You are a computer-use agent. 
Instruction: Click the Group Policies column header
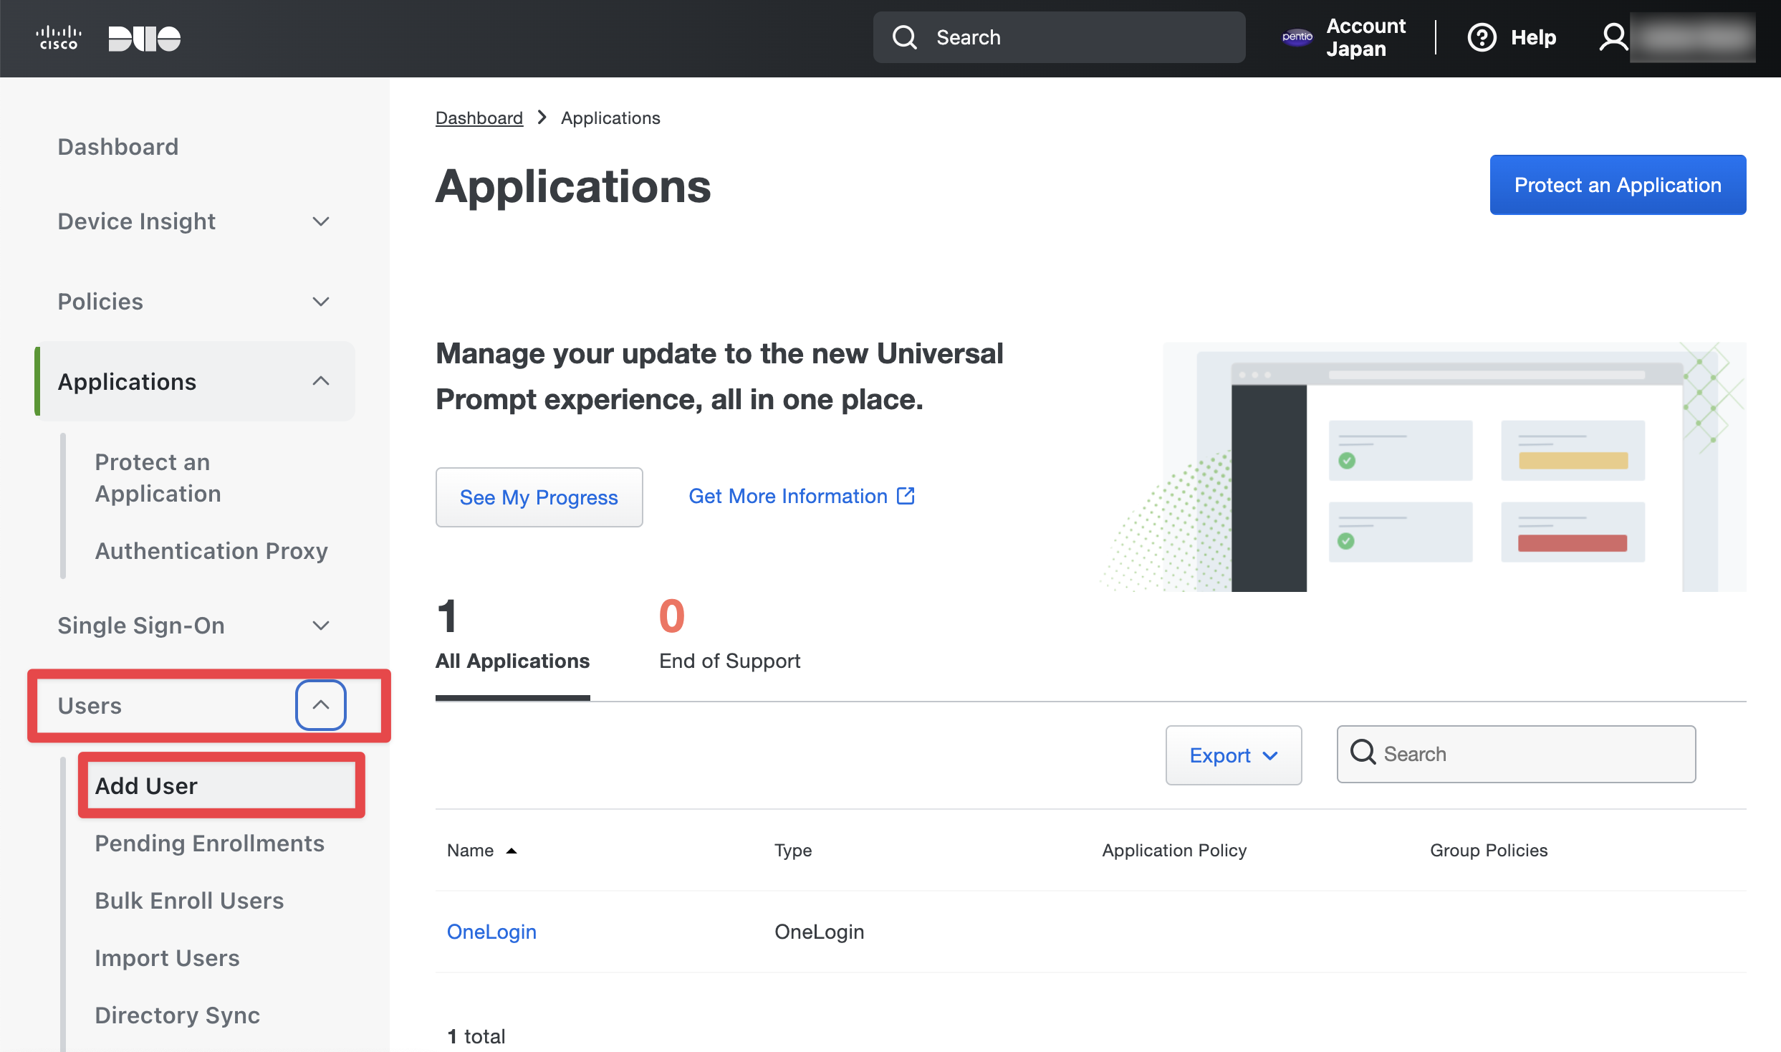click(x=1489, y=851)
